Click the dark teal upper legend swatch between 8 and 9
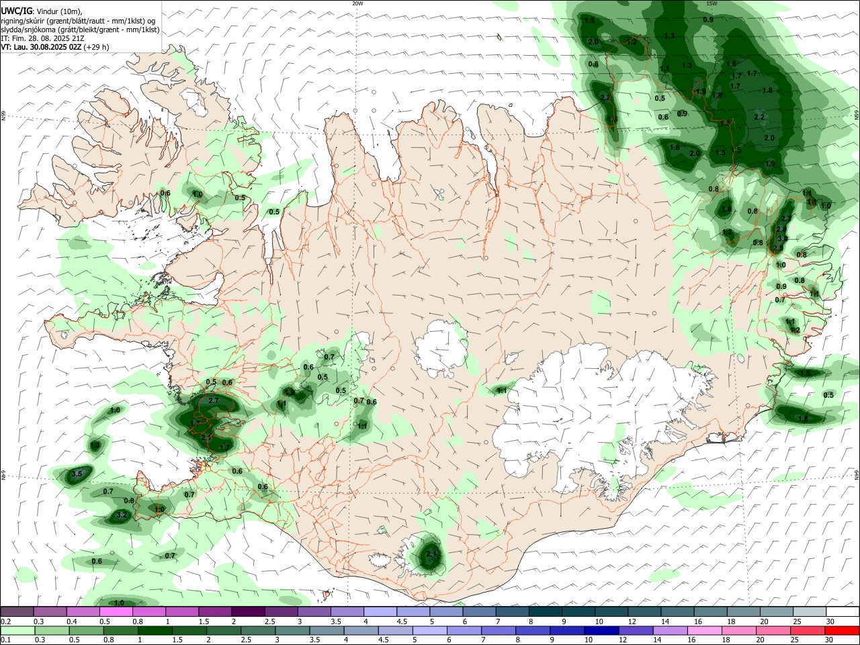Image resolution: width=860 pixels, height=645 pixels. pyautogui.click(x=545, y=612)
